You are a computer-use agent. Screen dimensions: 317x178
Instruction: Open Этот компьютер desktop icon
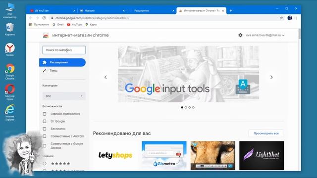click(x=10, y=10)
